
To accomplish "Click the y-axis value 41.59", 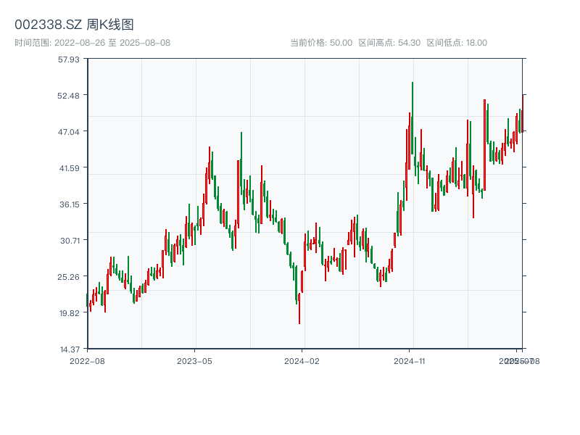I will [69, 168].
